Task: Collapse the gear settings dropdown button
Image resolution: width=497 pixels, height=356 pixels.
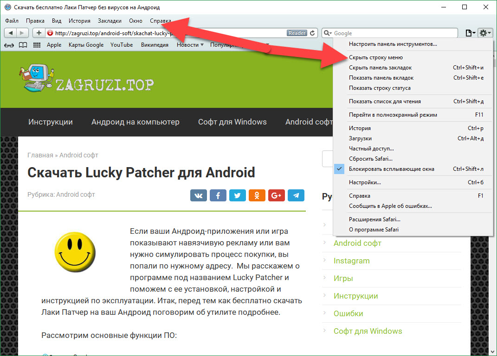Action: (485, 33)
